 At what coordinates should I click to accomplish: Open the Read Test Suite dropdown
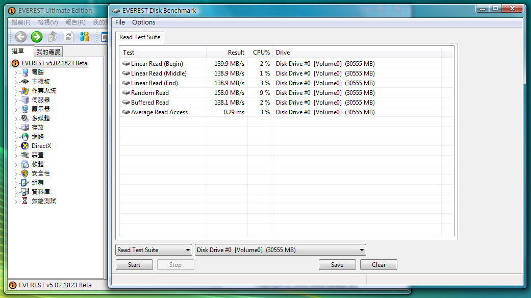pos(154,250)
